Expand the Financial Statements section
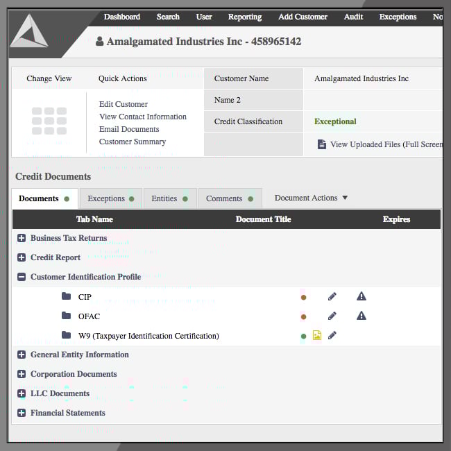 point(22,413)
